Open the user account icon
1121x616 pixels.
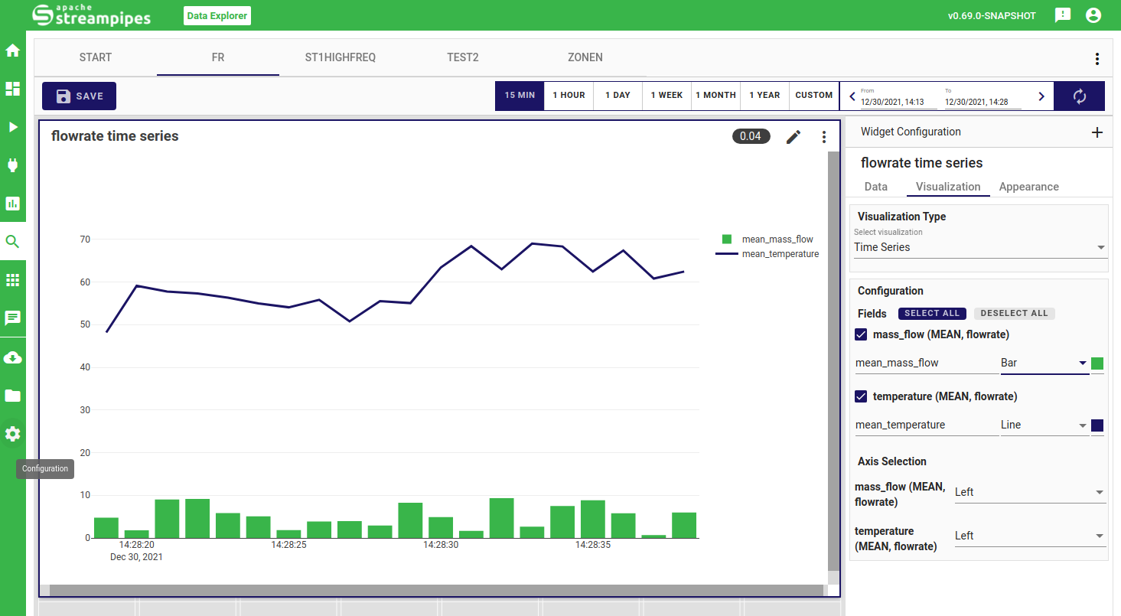click(1093, 15)
